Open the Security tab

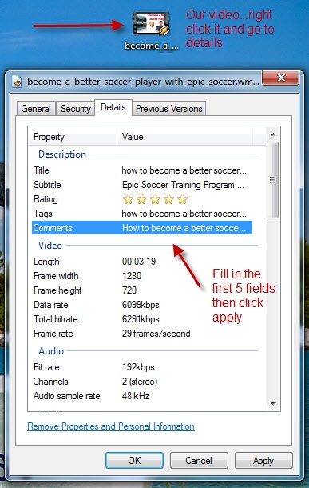[x=76, y=109]
